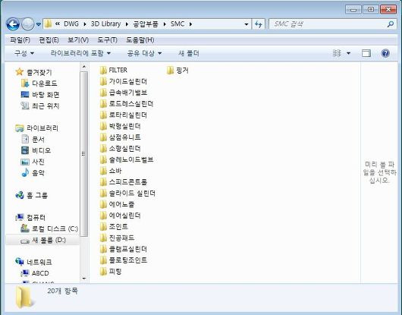Navigate to 공압부품 breadcrumb
402x315 pixels.
(x=146, y=24)
